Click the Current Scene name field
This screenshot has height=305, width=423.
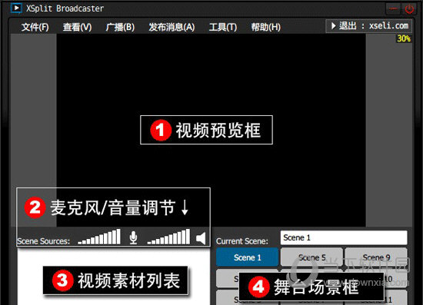(344, 237)
